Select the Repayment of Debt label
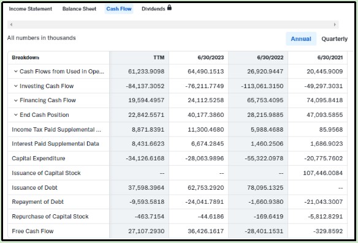This screenshot has width=358, height=243. pos(37,202)
